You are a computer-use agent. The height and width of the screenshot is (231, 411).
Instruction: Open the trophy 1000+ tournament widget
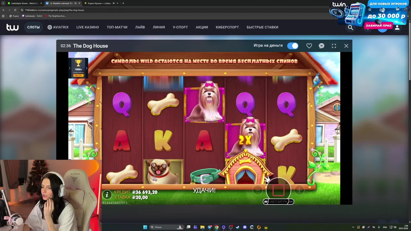(78, 68)
